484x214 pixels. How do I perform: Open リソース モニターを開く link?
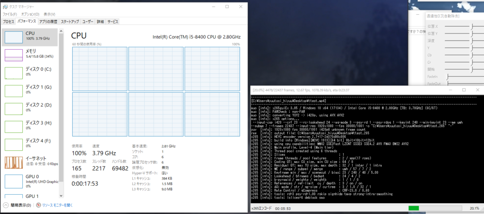(x=57, y=205)
